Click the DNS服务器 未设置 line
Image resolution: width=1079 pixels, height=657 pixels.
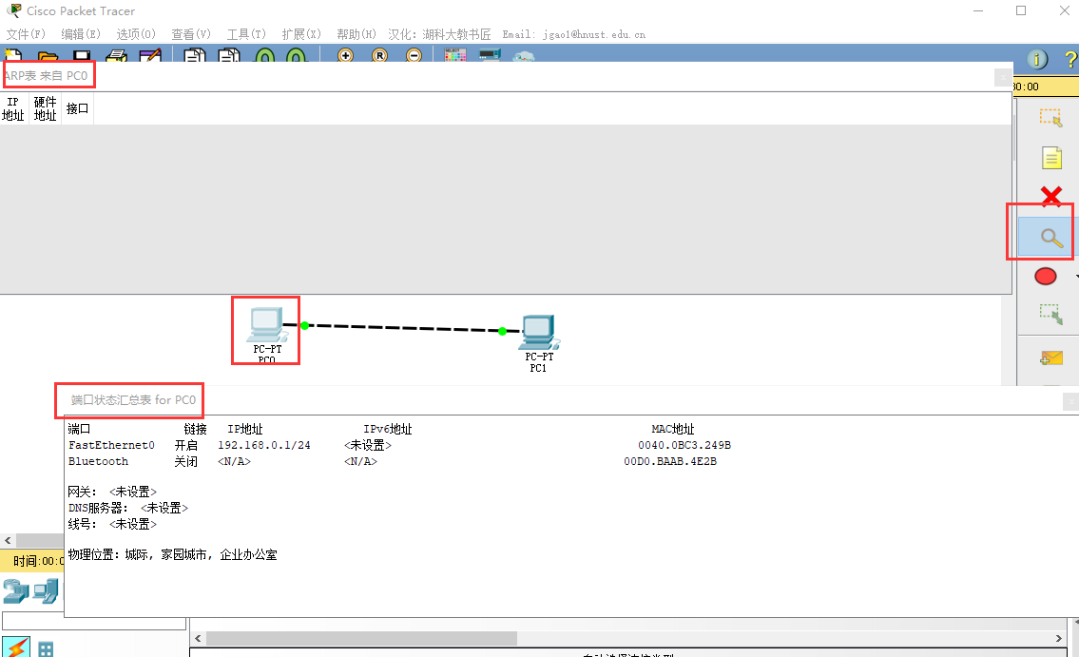[128, 508]
